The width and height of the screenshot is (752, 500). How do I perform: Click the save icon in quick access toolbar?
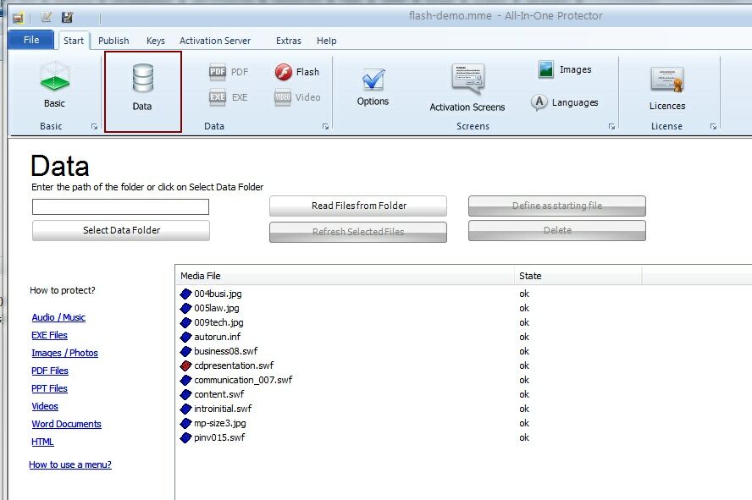[x=68, y=17]
